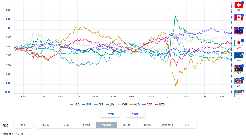Select the 8時間 time range
The width and height of the screenshot is (246, 139).
(x=127, y=125)
